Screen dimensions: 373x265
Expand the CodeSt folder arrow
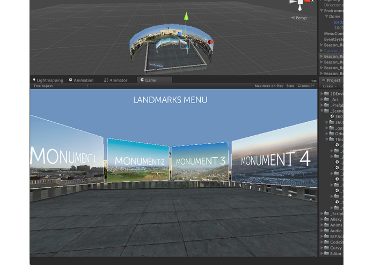click(321, 242)
